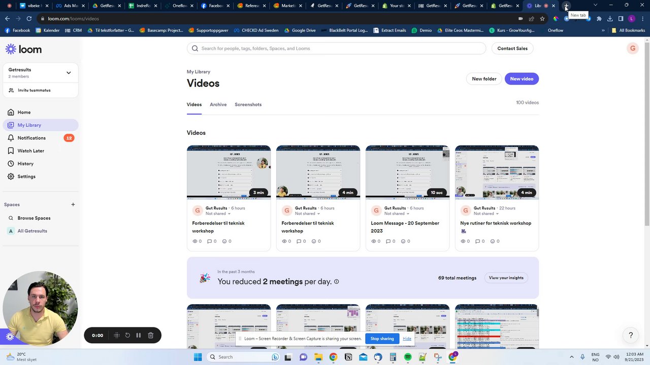
Task: Open Not shared dropdown on 3 min video
Action: pos(218,213)
